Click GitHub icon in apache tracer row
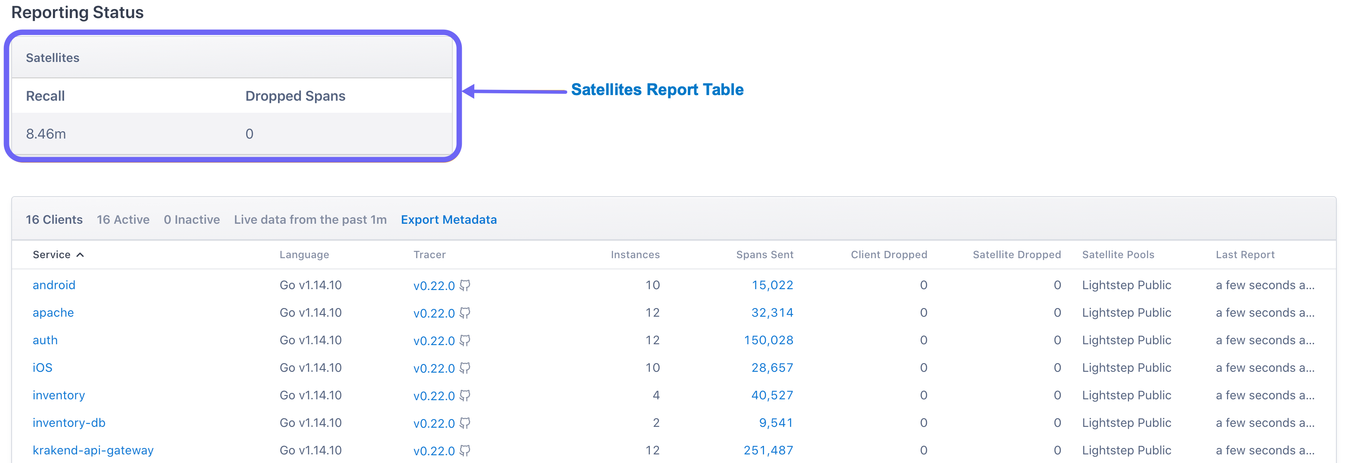The image size is (1348, 463). pyautogui.click(x=465, y=313)
